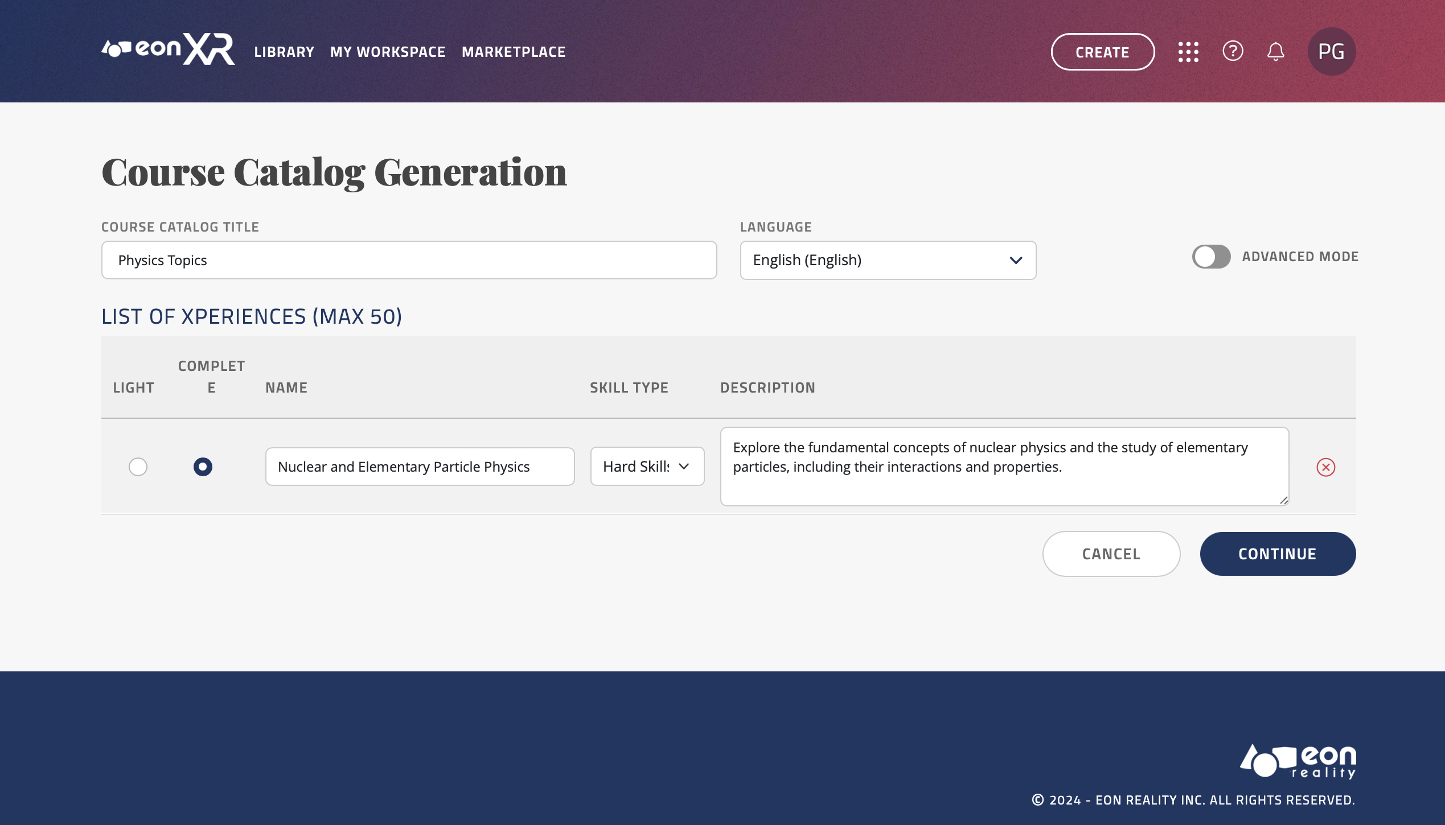Screen dimensions: 1445x825
Task: Click the Course Catalog Generation title
Action: (x=334, y=172)
